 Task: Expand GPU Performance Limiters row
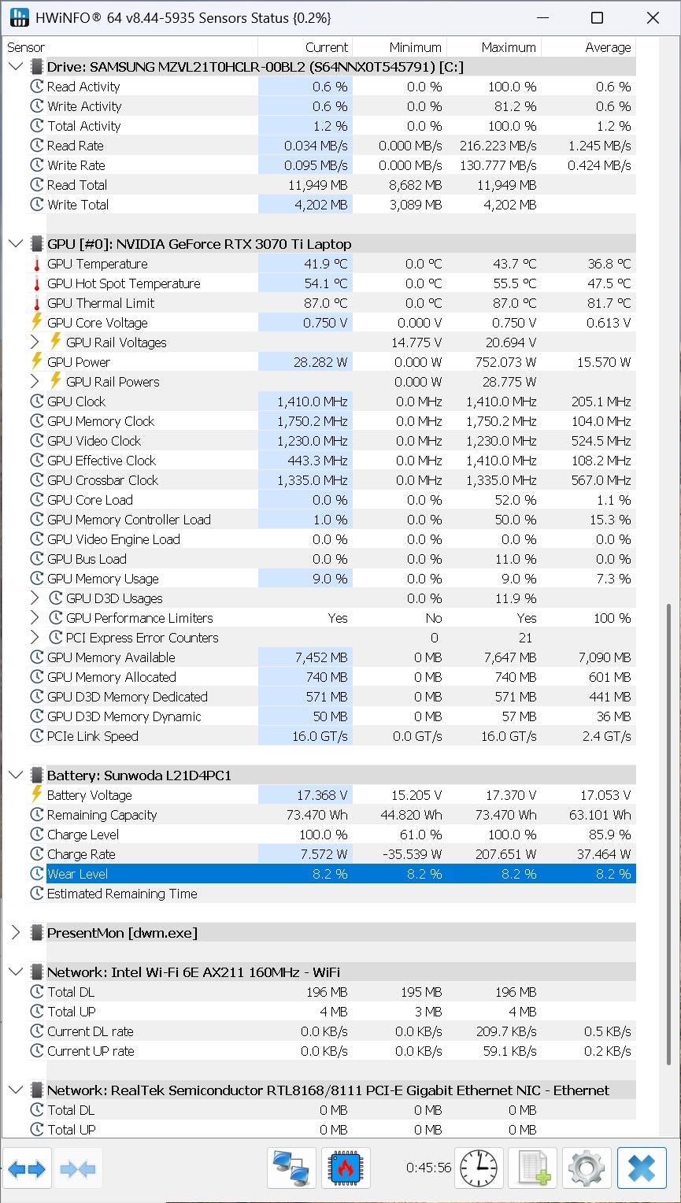pyautogui.click(x=35, y=618)
